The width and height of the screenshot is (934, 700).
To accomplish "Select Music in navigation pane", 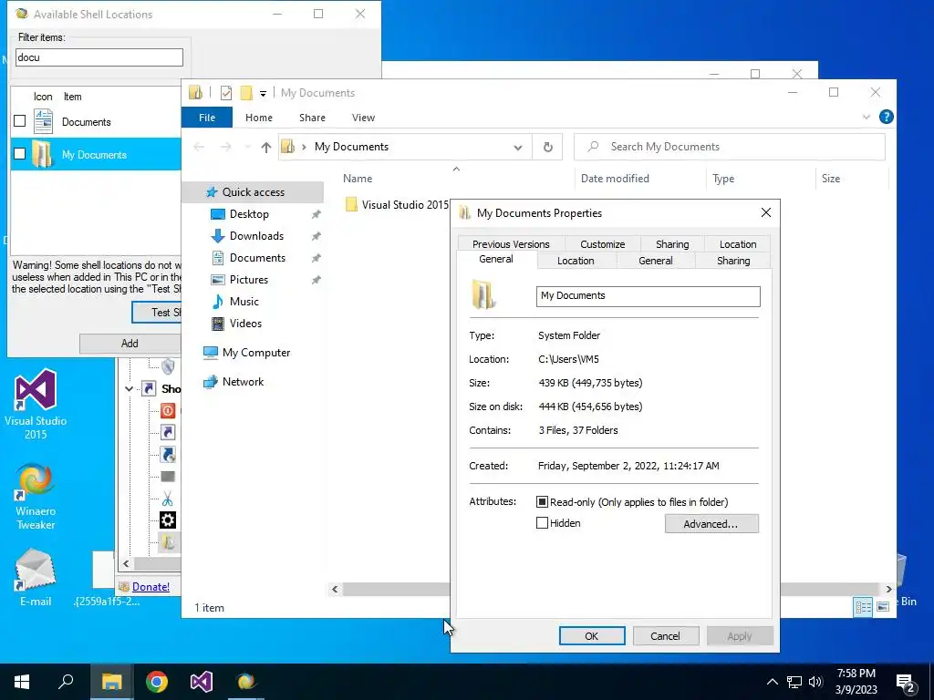I will click(x=244, y=301).
